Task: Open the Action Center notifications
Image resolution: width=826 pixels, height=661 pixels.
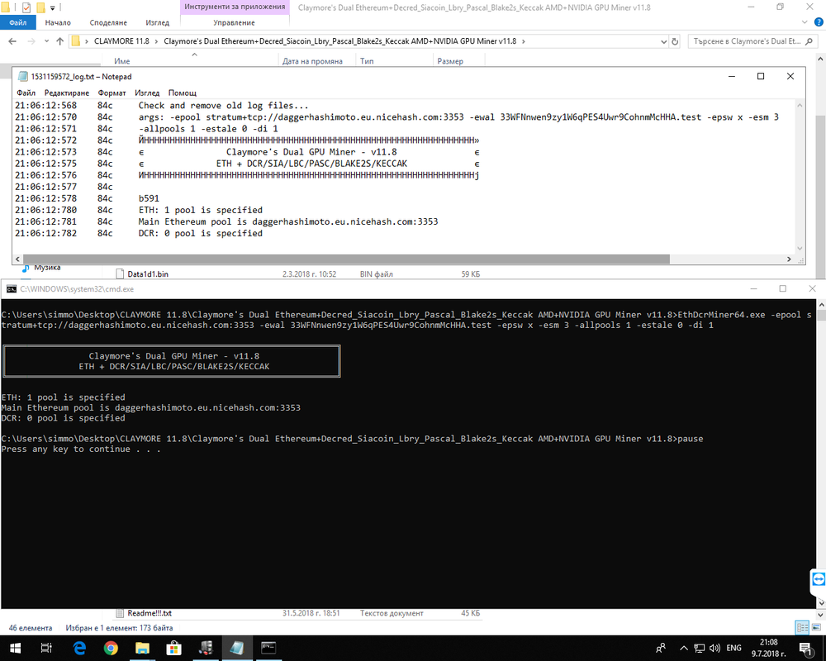Action: tap(805, 648)
